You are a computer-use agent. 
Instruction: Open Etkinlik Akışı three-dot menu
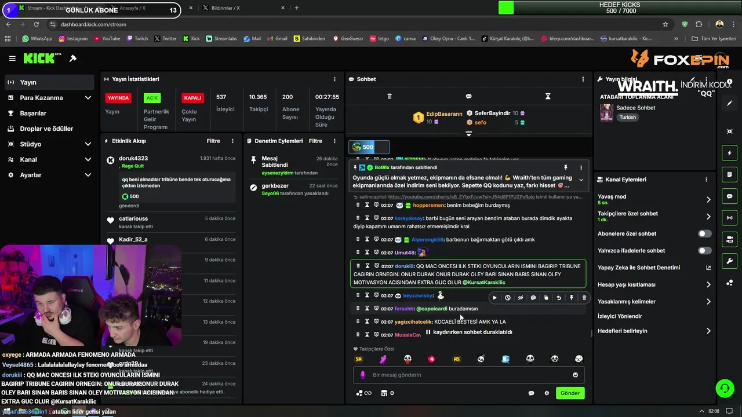click(232, 141)
